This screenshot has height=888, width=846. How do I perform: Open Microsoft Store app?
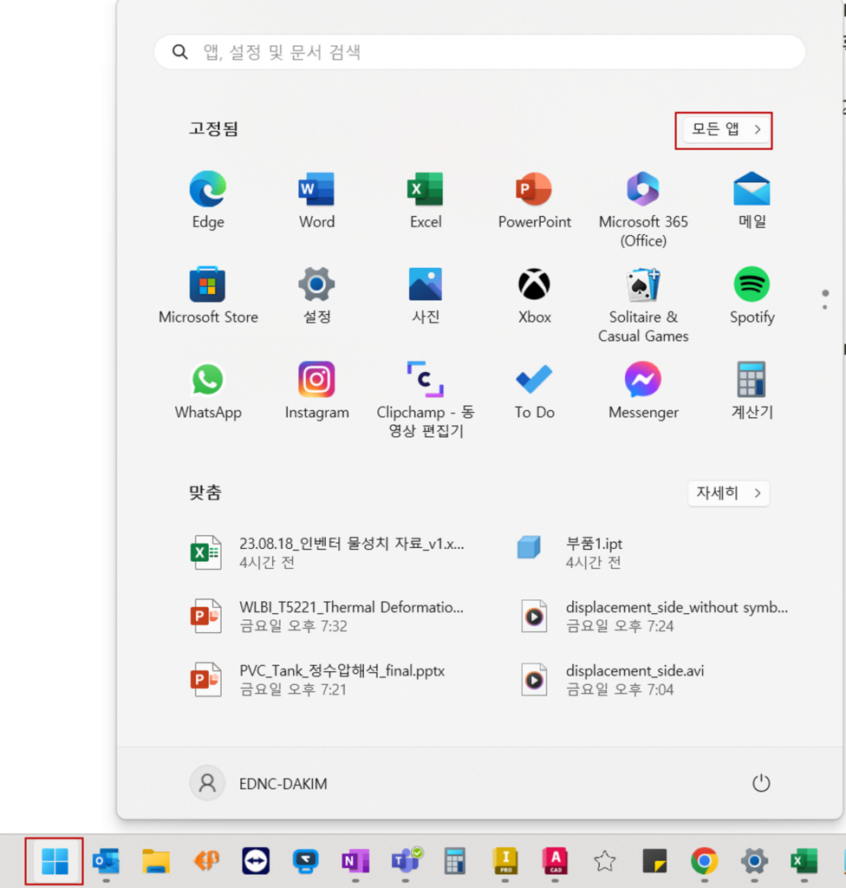point(208,295)
